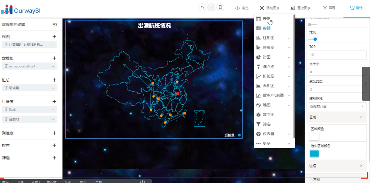The image size is (370, 183).
Task: Add a 汇总 measure with plus
Action: pos(54,80)
